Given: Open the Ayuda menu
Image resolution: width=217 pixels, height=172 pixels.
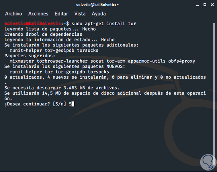Looking at the screenshot, I should pos(99,14).
